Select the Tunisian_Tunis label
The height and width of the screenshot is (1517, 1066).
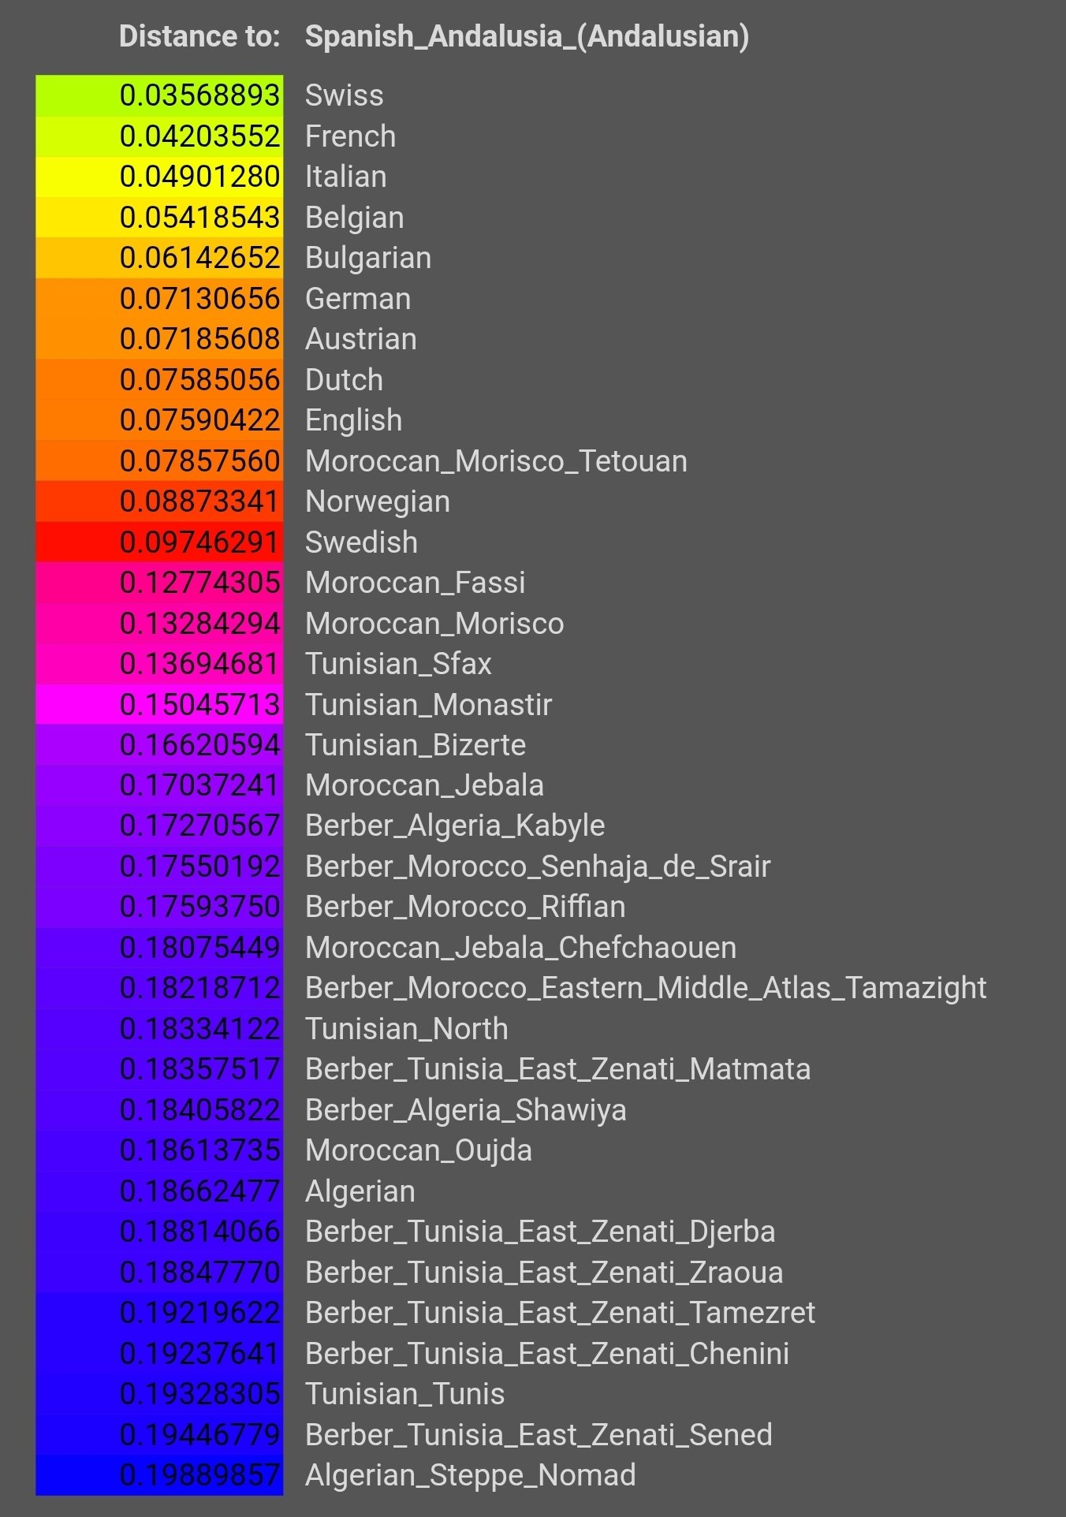click(404, 1394)
